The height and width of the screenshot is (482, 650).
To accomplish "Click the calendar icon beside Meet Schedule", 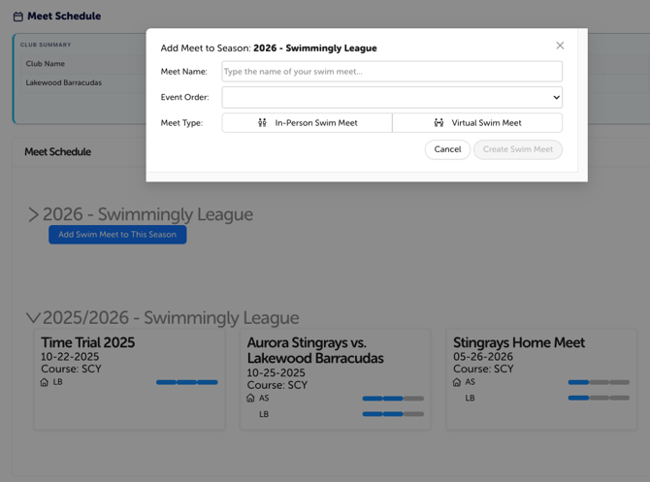I will tap(17, 16).
